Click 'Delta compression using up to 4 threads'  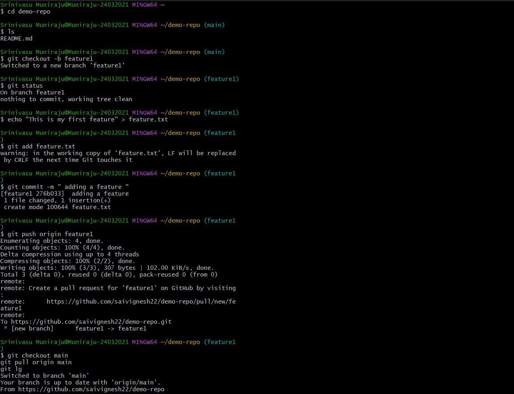tap(70, 254)
